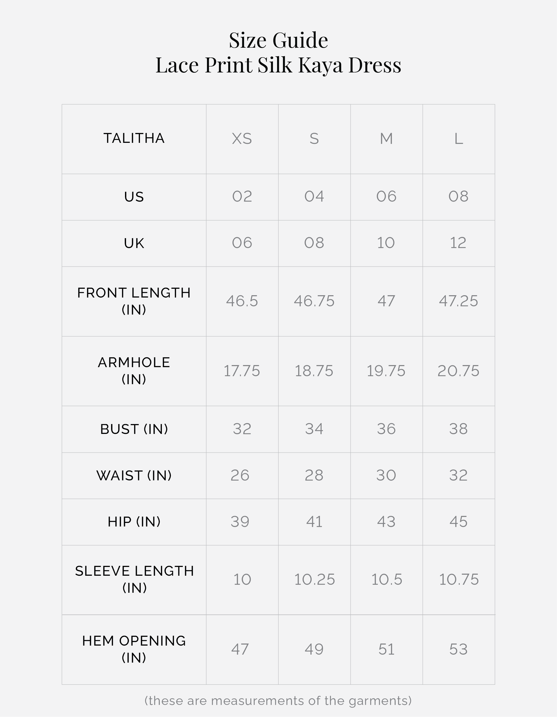Click the hip value 43
The image size is (557, 717).
(386, 522)
